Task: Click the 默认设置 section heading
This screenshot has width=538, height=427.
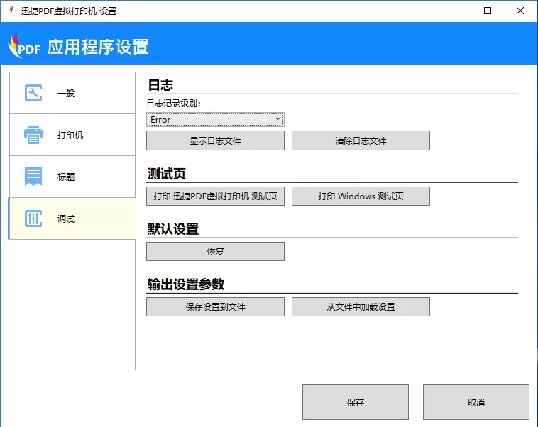Action: tap(173, 229)
